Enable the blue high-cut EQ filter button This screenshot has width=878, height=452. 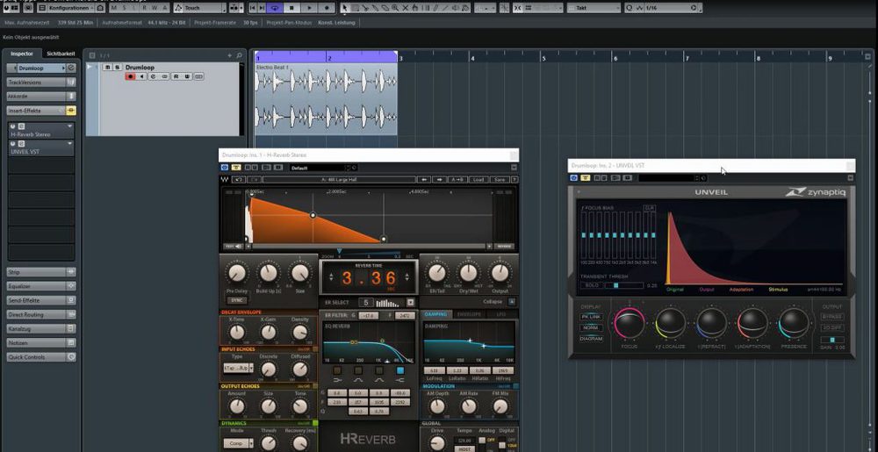pyautogui.click(x=399, y=370)
